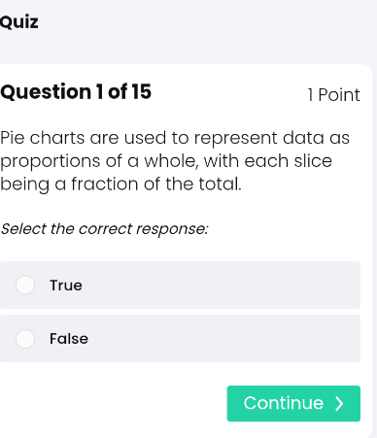Click the word False in second option
Viewport: 377px width, 438px height.
(69, 339)
